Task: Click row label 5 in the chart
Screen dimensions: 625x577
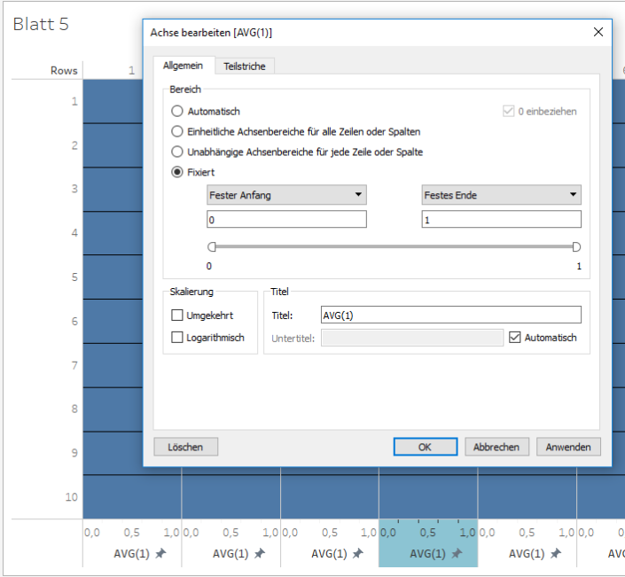Action: point(74,277)
